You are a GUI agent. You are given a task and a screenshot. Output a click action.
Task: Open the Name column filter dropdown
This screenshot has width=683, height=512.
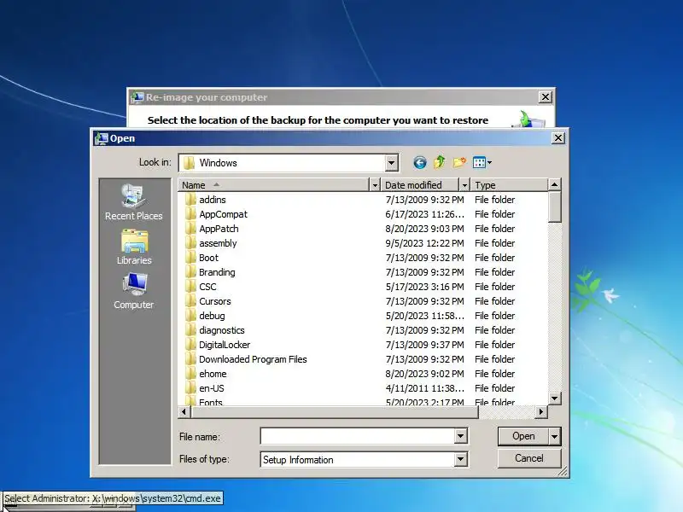[x=375, y=185]
